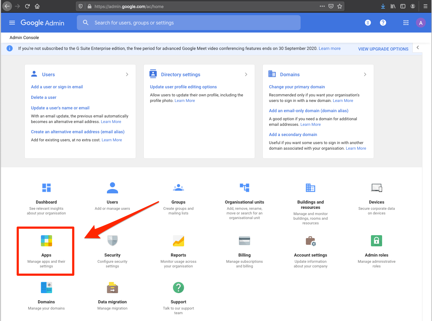Click Add a user or sign-in email
Image resolution: width=432 pixels, height=321 pixels.
click(57, 87)
